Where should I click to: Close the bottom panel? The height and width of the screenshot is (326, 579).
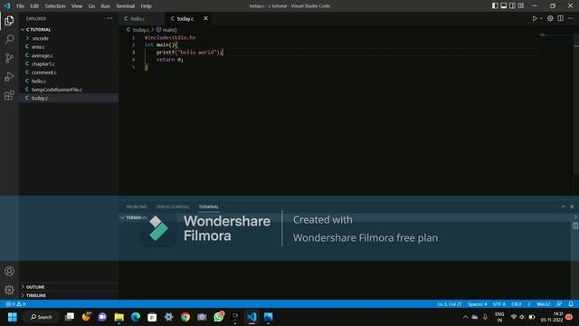coord(572,206)
